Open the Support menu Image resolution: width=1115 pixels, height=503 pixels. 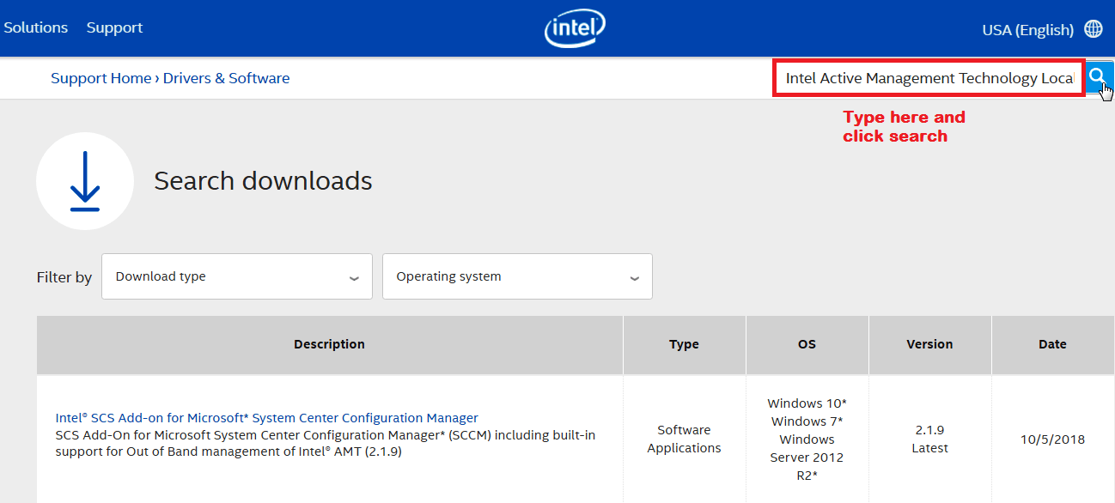(114, 27)
